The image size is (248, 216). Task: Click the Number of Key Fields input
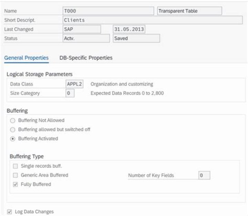pyautogui.click(x=204, y=175)
